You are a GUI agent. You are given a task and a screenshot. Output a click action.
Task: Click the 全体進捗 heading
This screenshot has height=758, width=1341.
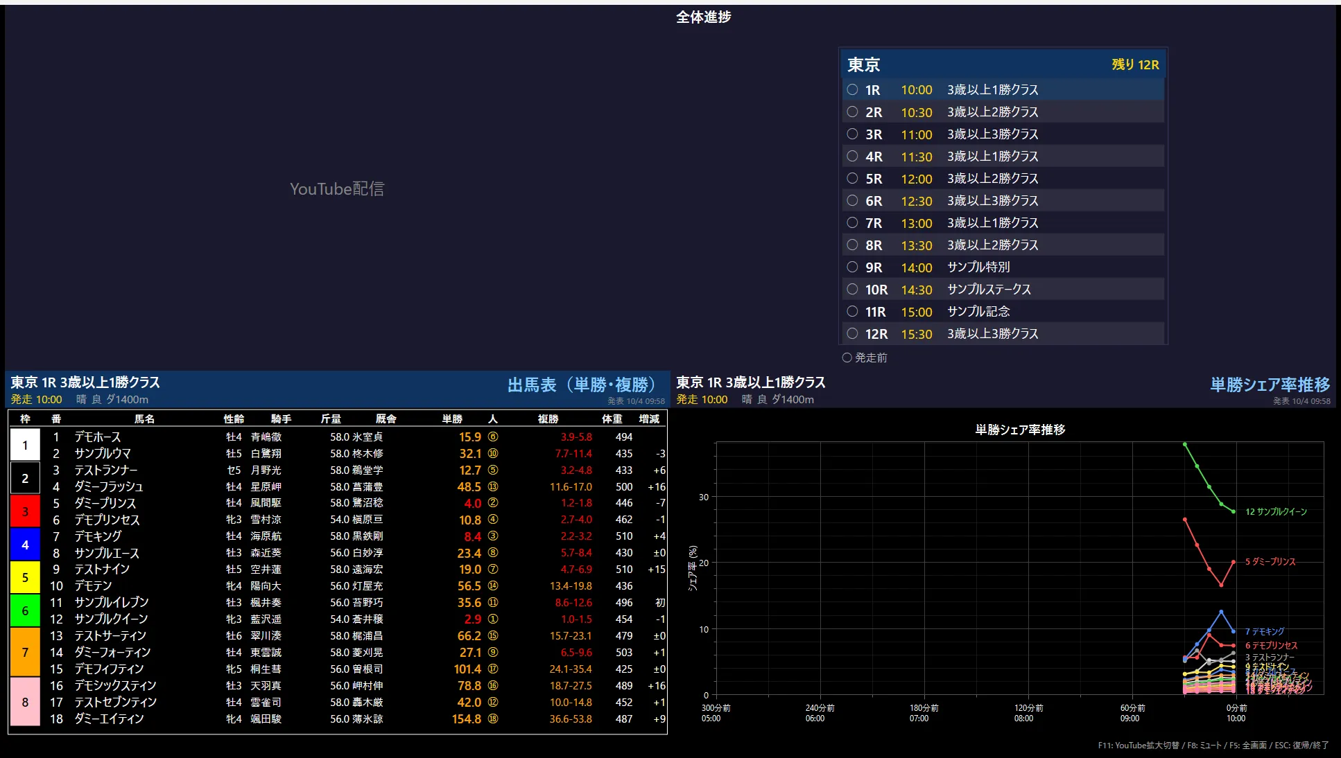pos(703,17)
